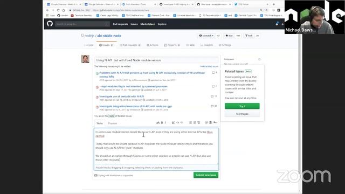Screen dimensions: 345x194
Task: Reference an issue with bookmark icon
Action: pos(211,123)
